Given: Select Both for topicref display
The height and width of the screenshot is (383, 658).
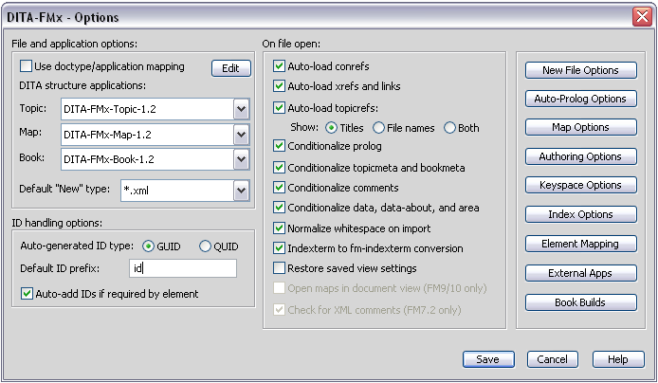Looking at the screenshot, I should [x=449, y=128].
